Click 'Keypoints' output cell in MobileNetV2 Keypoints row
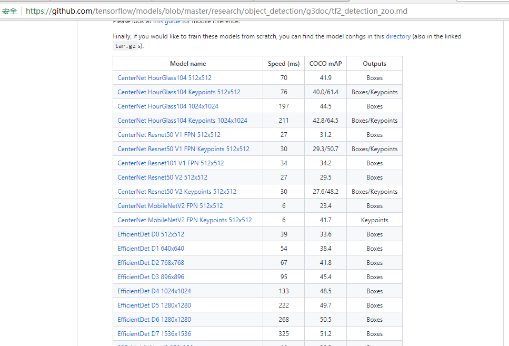 [375, 220]
